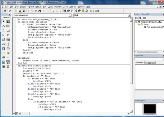
Task: Click View Code icon in Project panel
Action: click(136, 18)
